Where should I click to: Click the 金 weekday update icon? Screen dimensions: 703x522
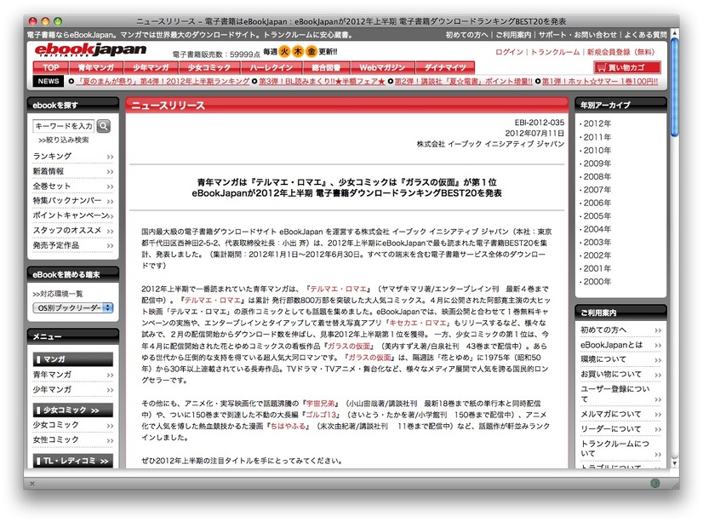coord(311,52)
